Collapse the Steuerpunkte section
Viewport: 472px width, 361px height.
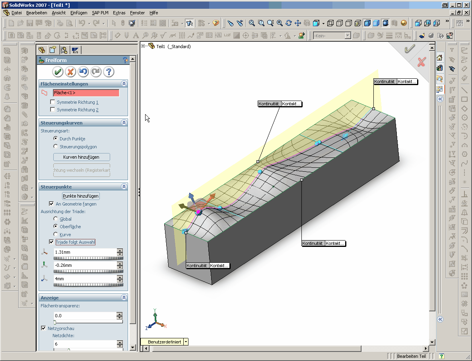[124, 186]
